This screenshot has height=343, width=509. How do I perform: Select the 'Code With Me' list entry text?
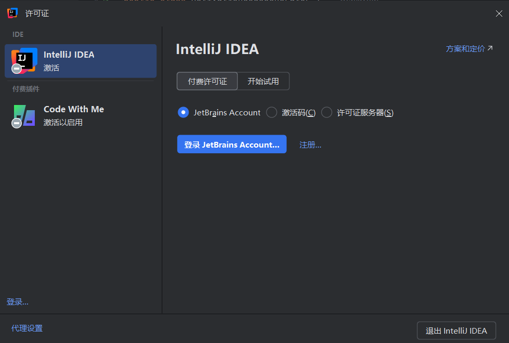click(x=74, y=109)
